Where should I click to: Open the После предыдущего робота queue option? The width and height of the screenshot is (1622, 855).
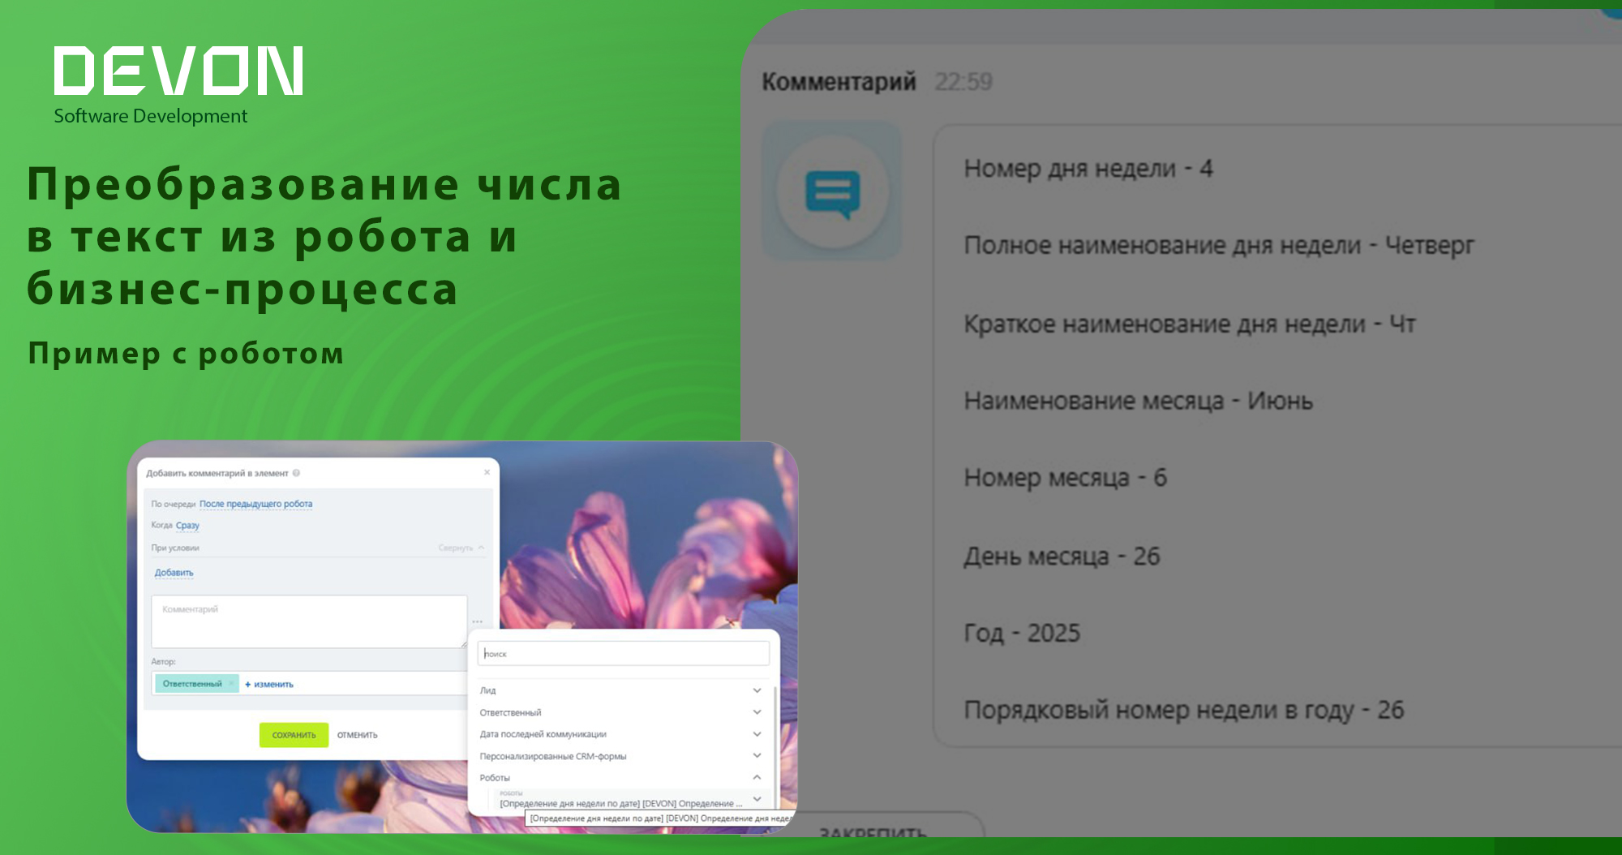(255, 504)
